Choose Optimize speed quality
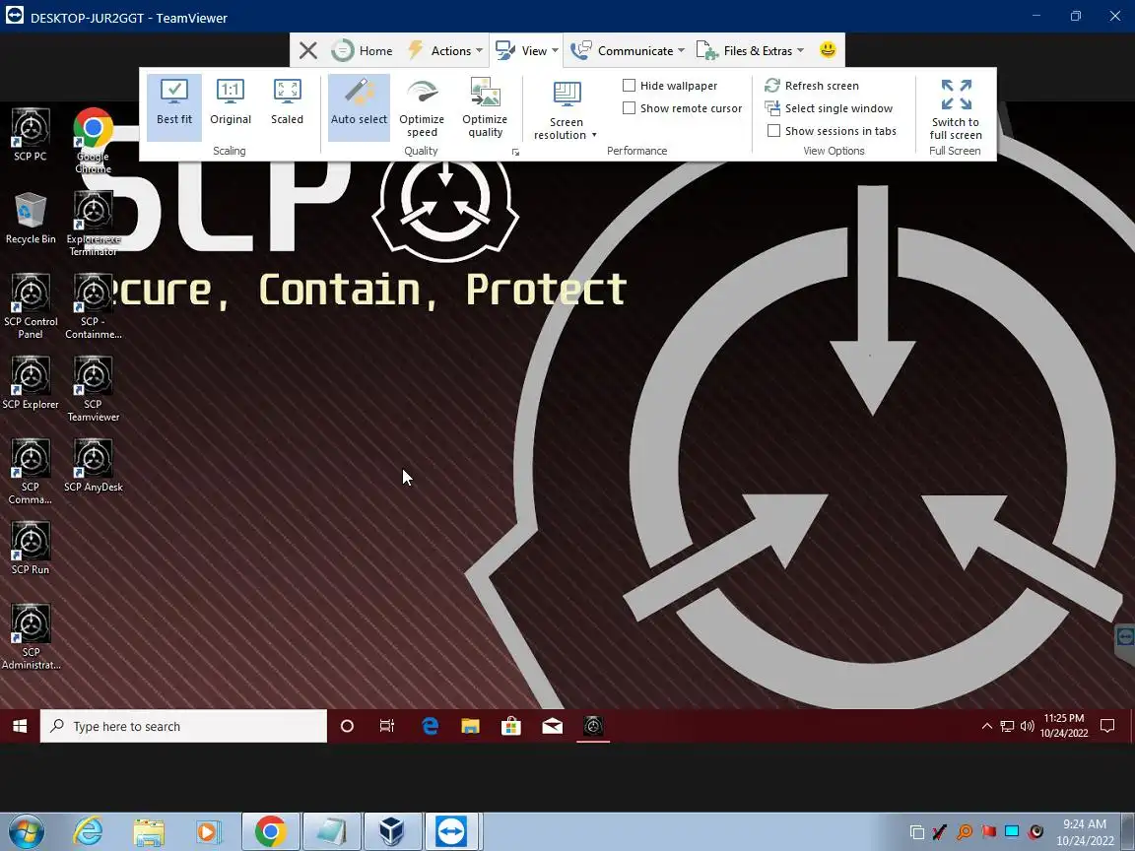The image size is (1135, 851). 422,107
